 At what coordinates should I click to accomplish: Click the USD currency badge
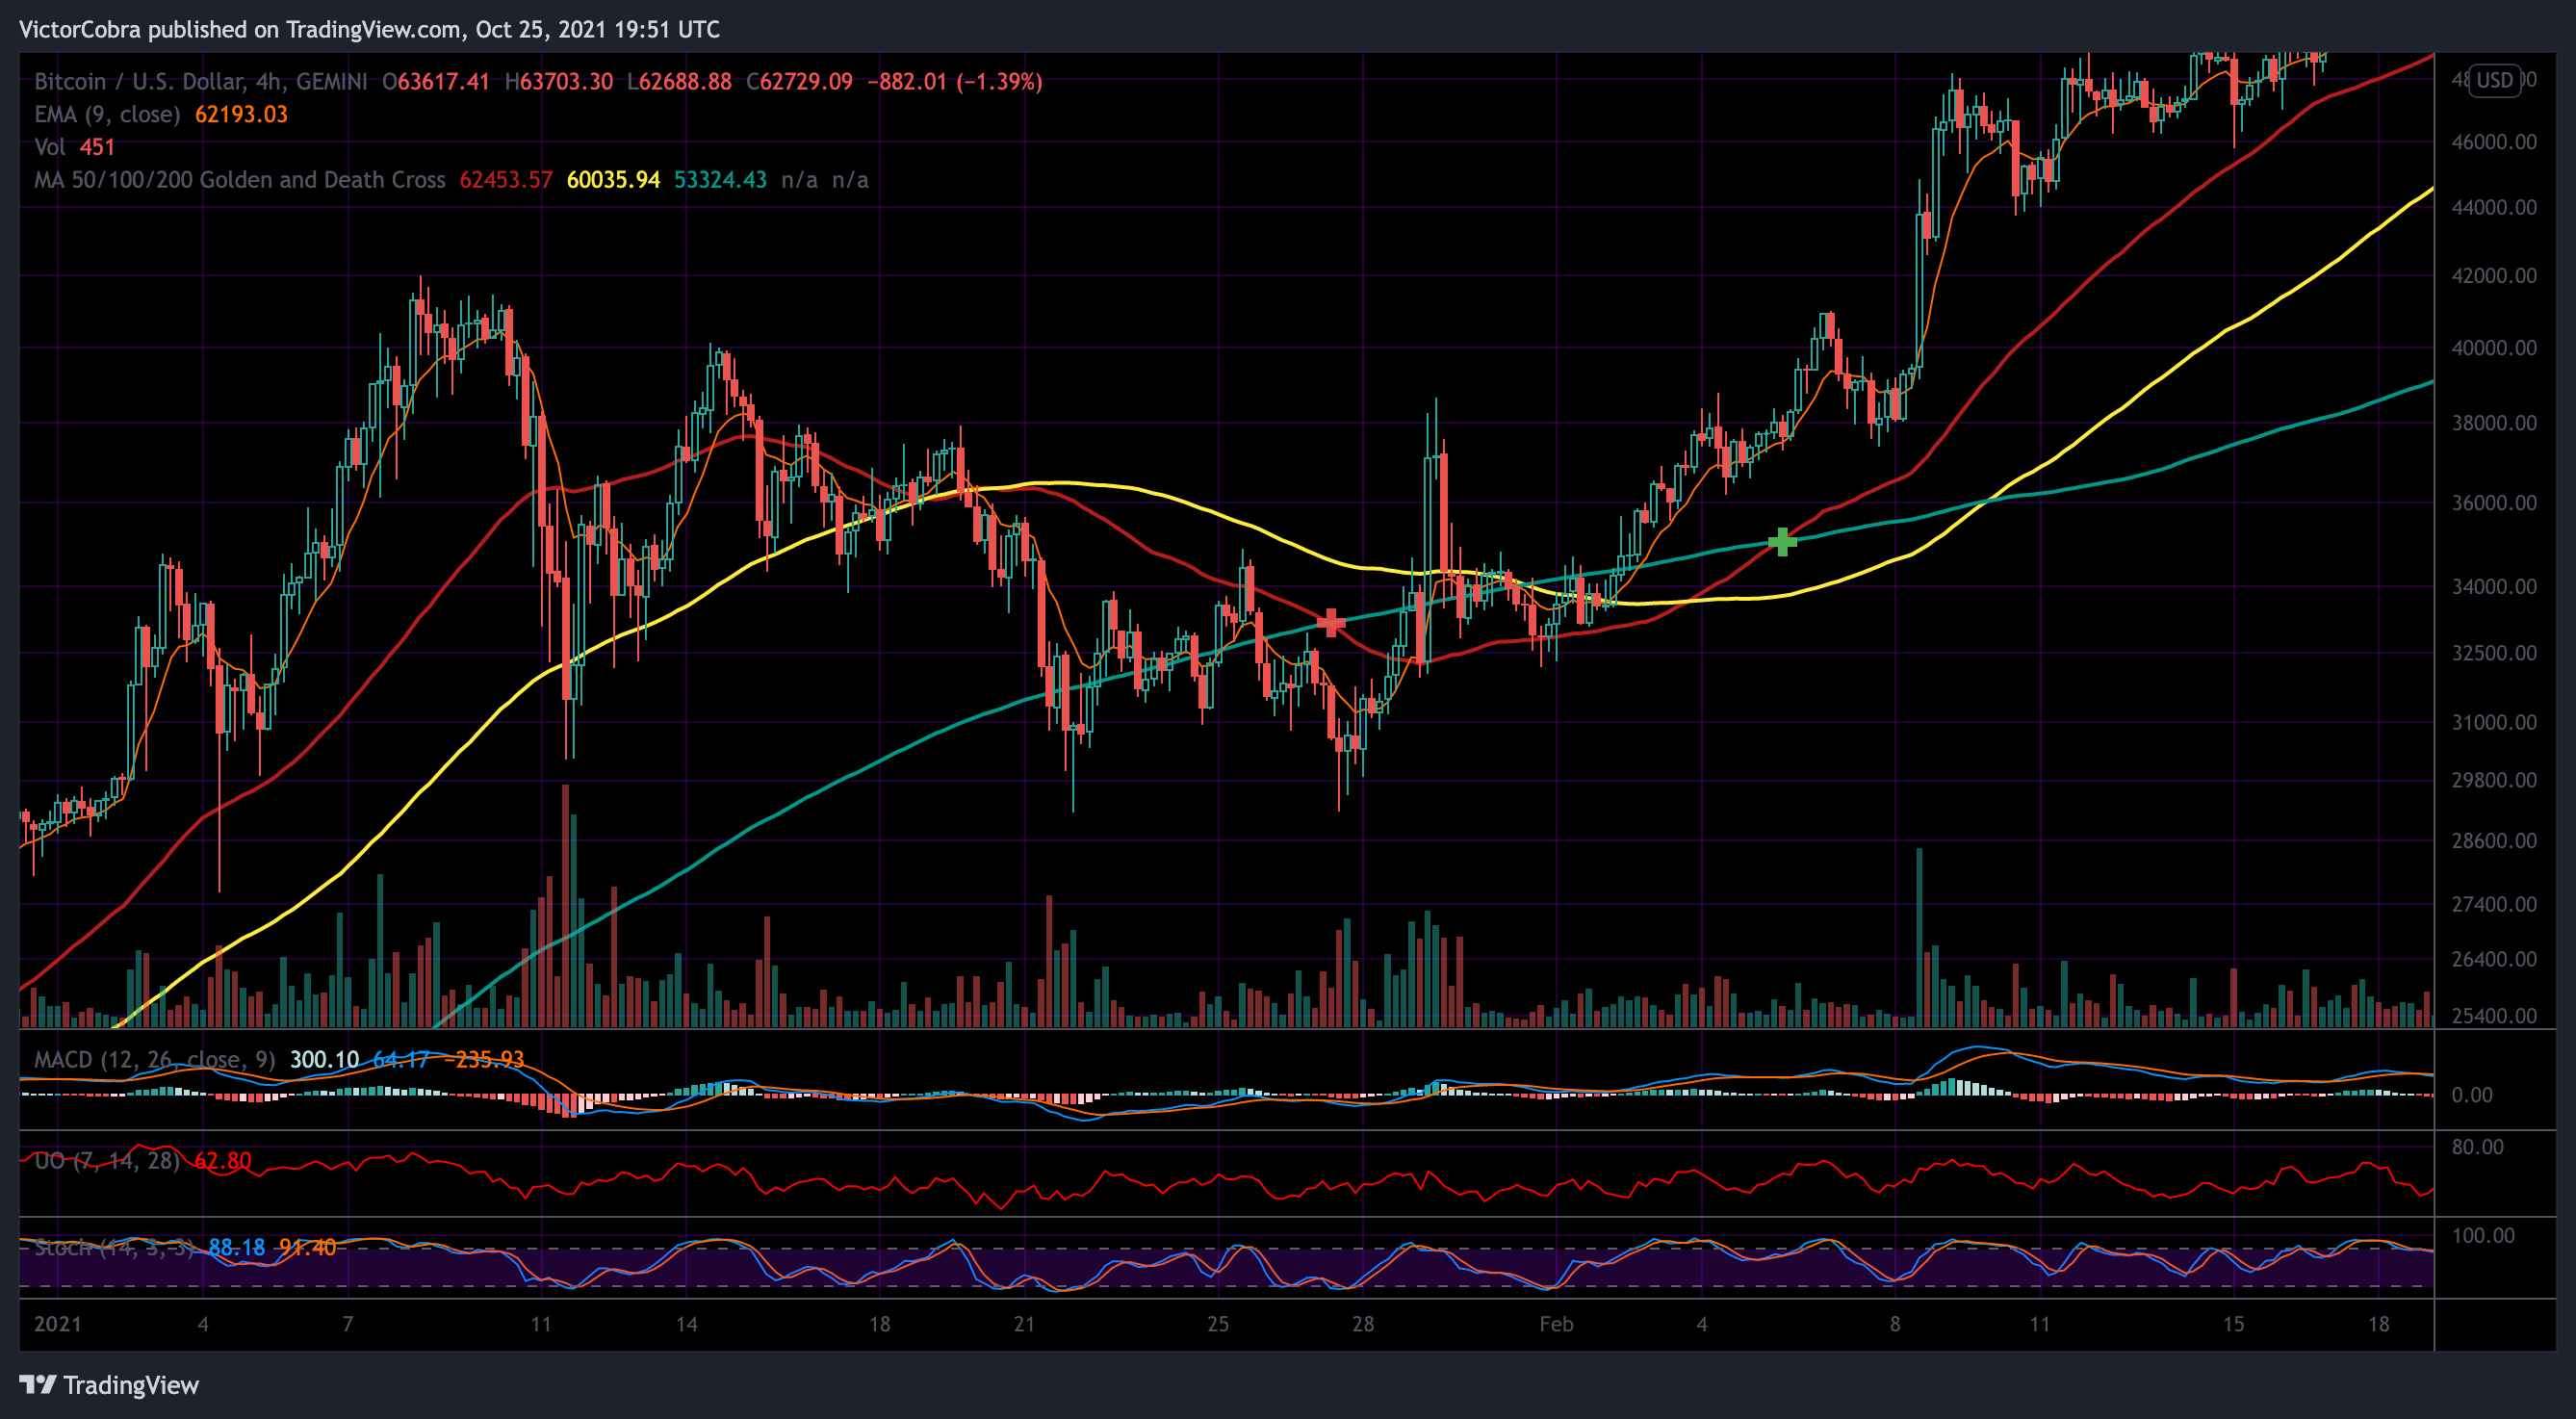pos(2494,80)
